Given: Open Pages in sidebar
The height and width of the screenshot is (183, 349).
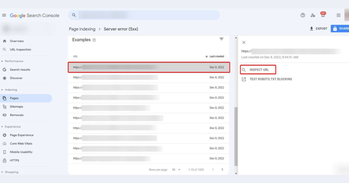Looking at the screenshot, I should coord(26,98).
